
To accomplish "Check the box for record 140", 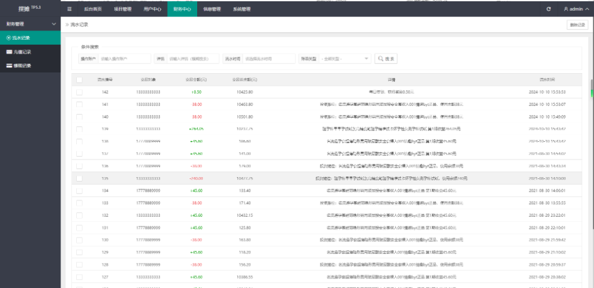I will (x=79, y=117).
